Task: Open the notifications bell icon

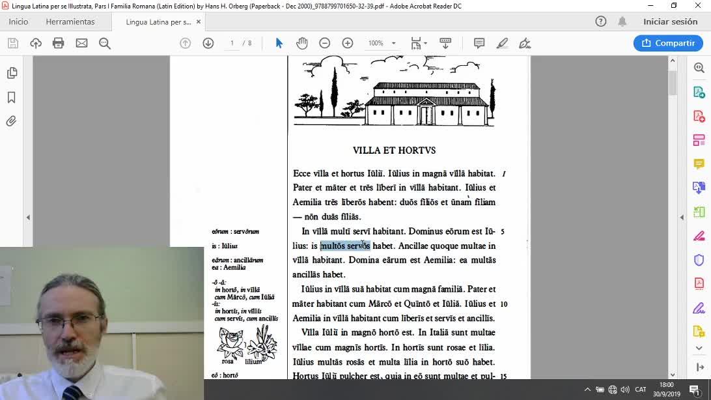Action: point(622,21)
